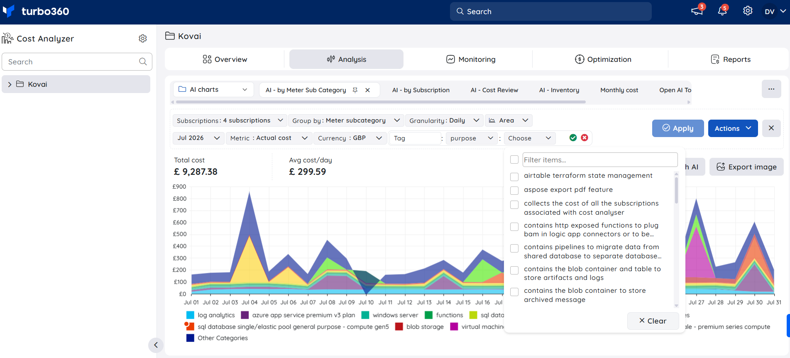Open the AI - by Subscription view
Viewport: 790px width, 358px height.
point(421,90)
